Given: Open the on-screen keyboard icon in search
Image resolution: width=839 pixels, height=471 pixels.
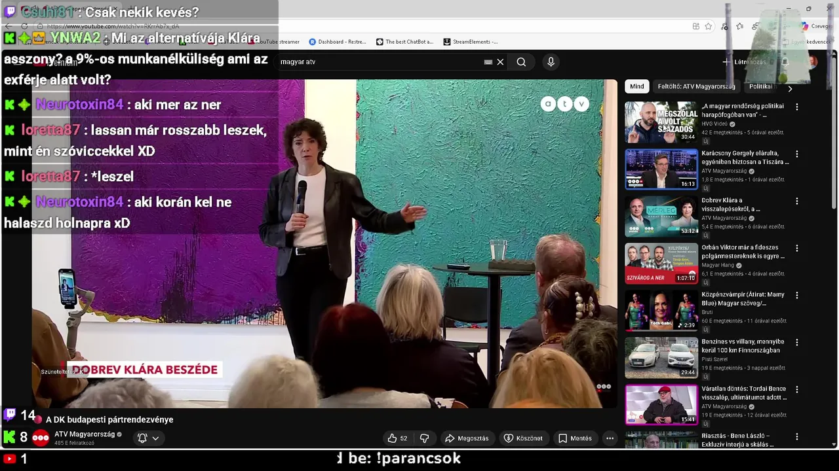Looking at the screenshot, I should click(x=488, y=62).
